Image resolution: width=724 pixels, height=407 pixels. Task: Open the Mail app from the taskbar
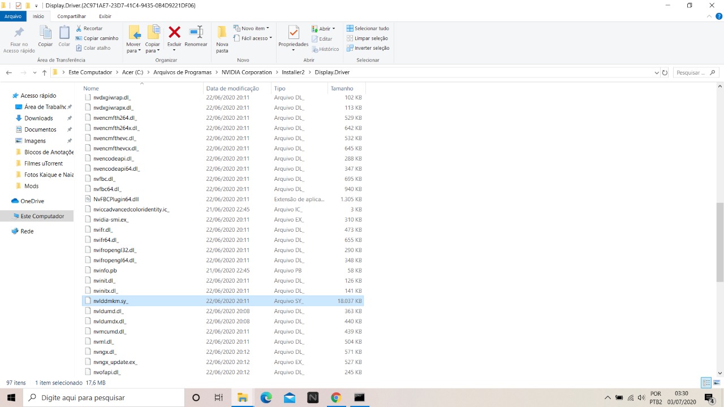tap(290, 397)
